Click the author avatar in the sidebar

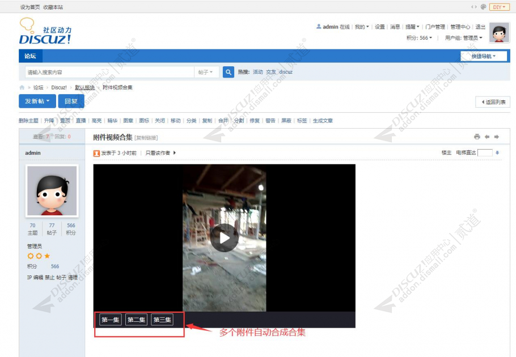pyautogui.click(x=52, y=190)
